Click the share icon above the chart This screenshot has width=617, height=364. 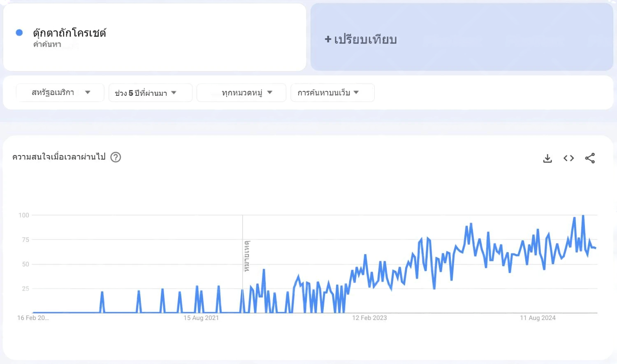[590, 158]
